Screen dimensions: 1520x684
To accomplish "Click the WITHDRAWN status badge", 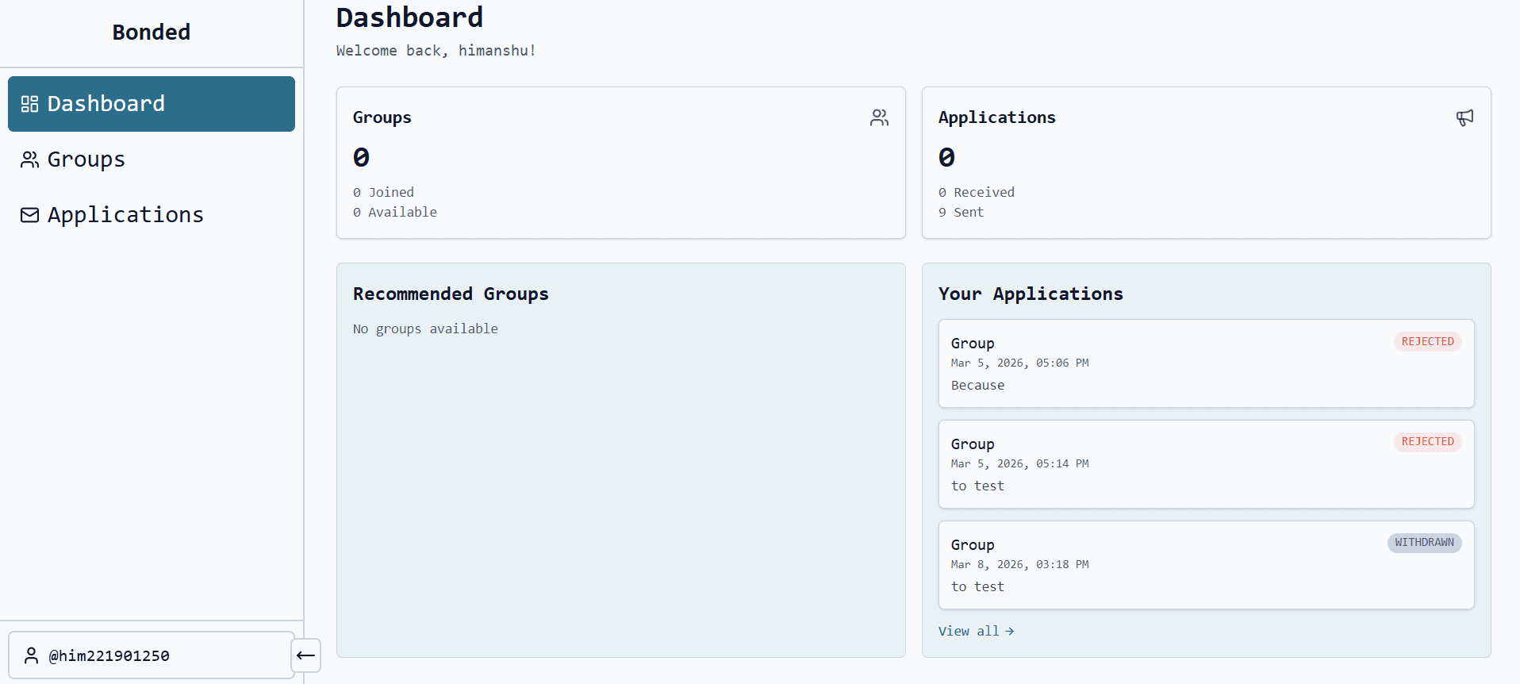I will point(1424,543).
